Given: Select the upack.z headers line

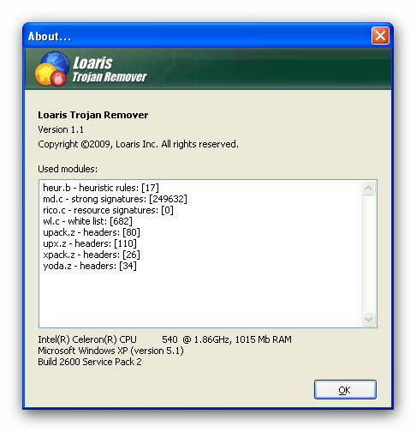Looking at the screenshot, I should tap(92, 232).
